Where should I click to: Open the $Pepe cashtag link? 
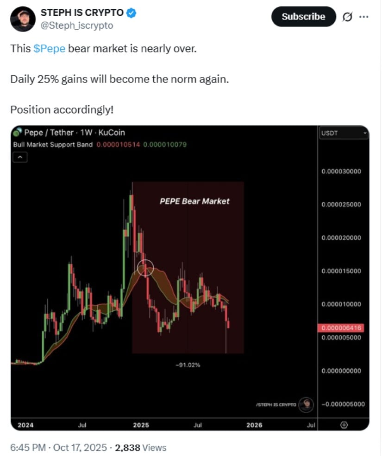click(x=49, y=49)
